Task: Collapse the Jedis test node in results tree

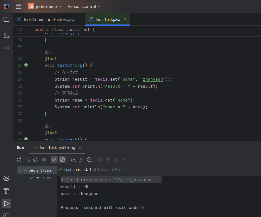Action: [x=19, y=170]
